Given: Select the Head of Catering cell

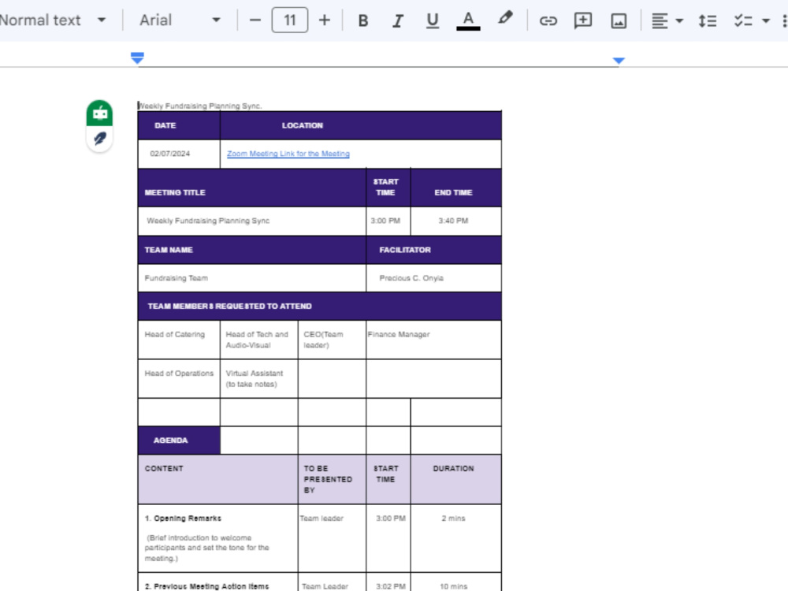Looking at the screenshot, I should [x=179, y=340].
